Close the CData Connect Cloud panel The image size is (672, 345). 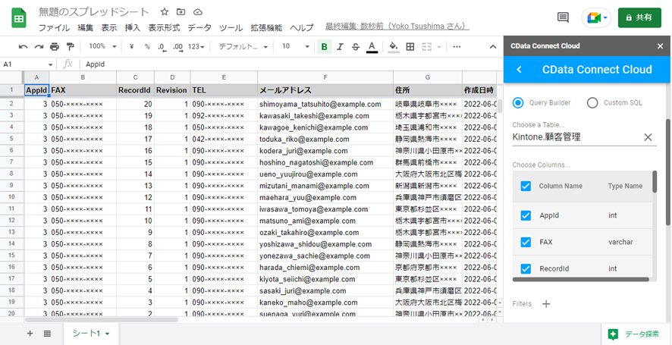click(x=660, y=45)
